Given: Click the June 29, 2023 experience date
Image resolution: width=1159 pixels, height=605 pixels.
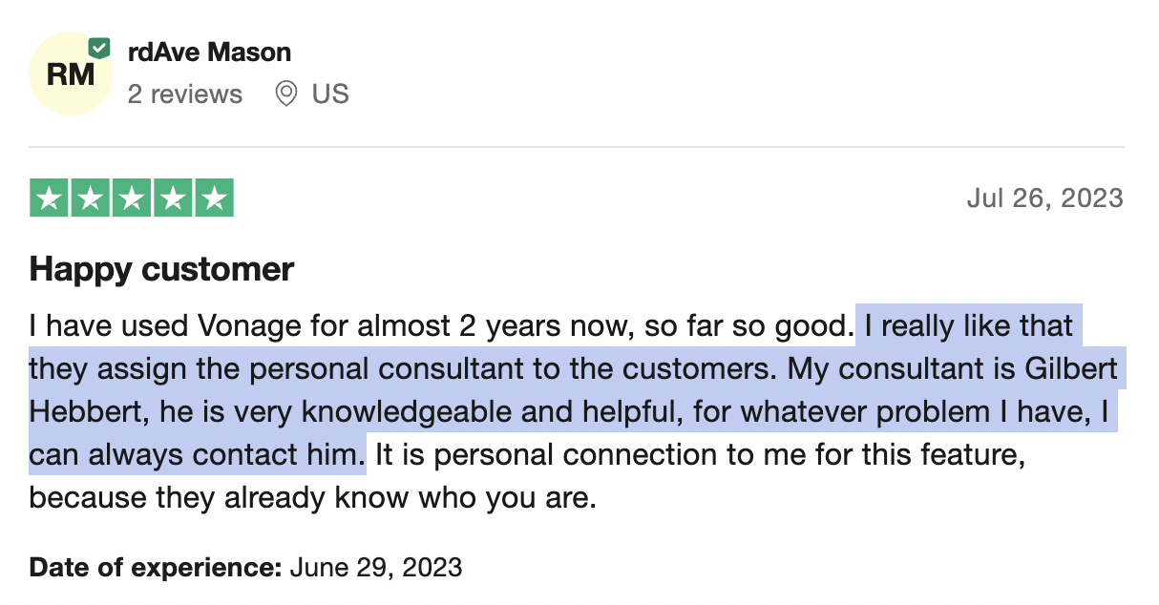Looking at the screenshot, I should pyautogui.click(x=375, y=568).
